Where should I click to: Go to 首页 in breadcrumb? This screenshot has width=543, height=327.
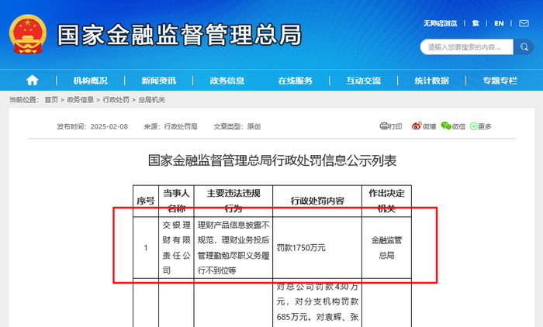[x=51, y=100]
